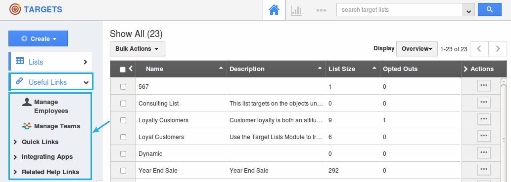Open the Overview display dropdown
The height and width of the screenshot is (182, 511).
coord(417,49)
